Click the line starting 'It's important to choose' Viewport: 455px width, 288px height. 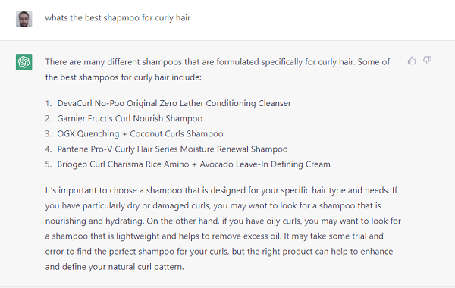coord(221,190)
